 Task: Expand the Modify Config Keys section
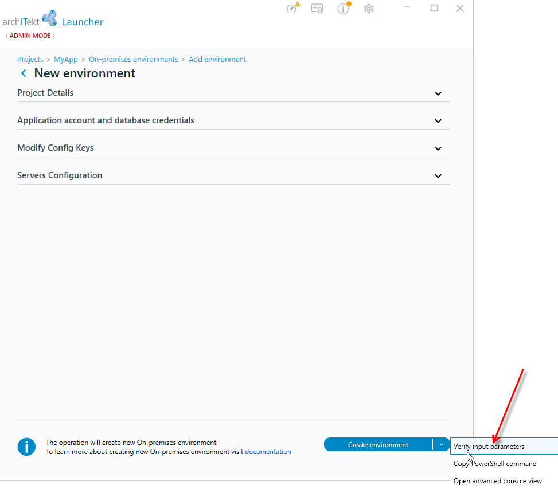[233, 148]
